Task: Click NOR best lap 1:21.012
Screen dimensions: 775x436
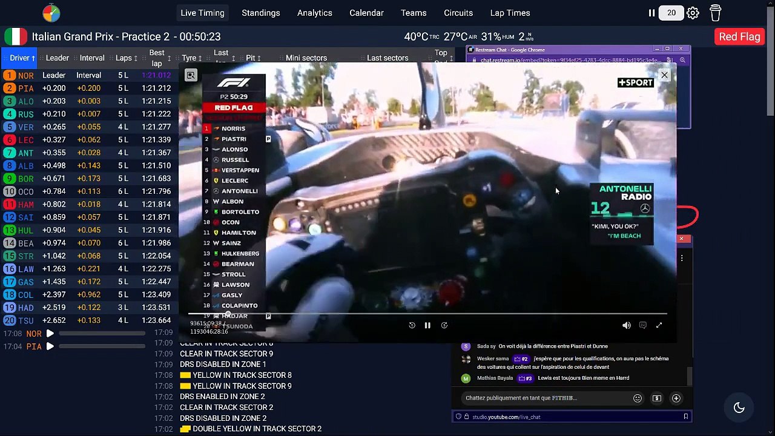Action: click(x=156, y=75)
